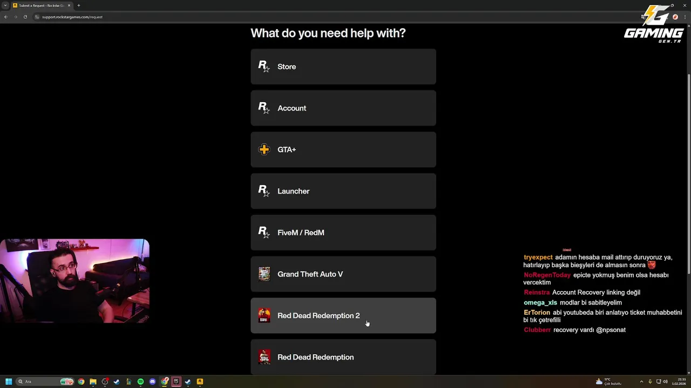Click the chat username Reinstra

click(x=537, y=292)
